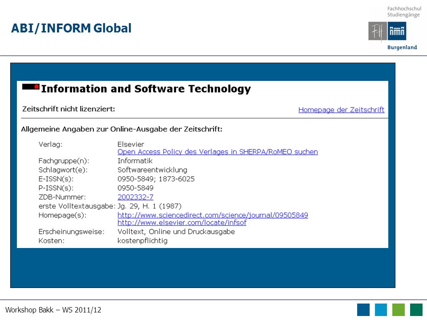Screen dimensions: 427x320
Task: Click the 'erste Volltextausgabe:' label
Action: pyautogui.click(x=77, y=206)
